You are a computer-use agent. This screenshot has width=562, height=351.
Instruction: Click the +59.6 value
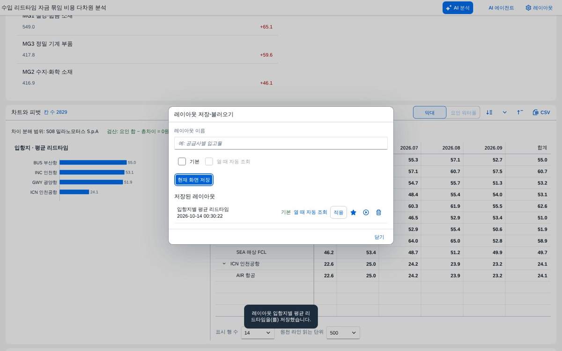tap(266, 55)
